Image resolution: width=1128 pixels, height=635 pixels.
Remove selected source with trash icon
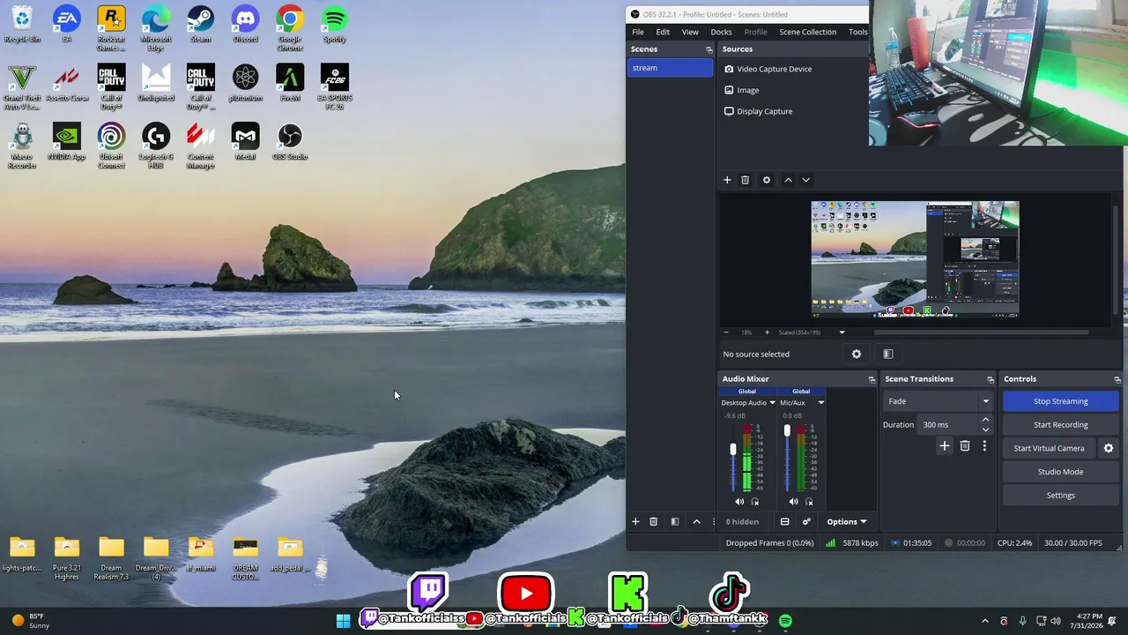coord(745,180)
